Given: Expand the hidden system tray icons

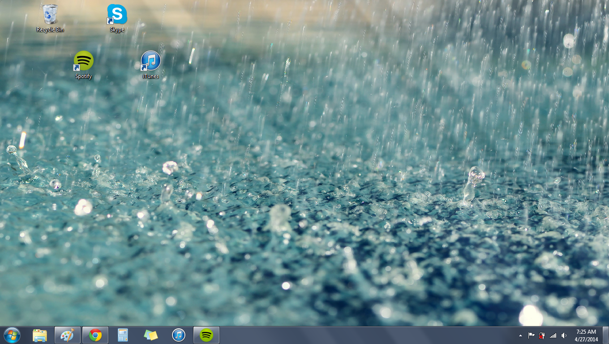Looking at the screenshot, I should pos(520,335).
